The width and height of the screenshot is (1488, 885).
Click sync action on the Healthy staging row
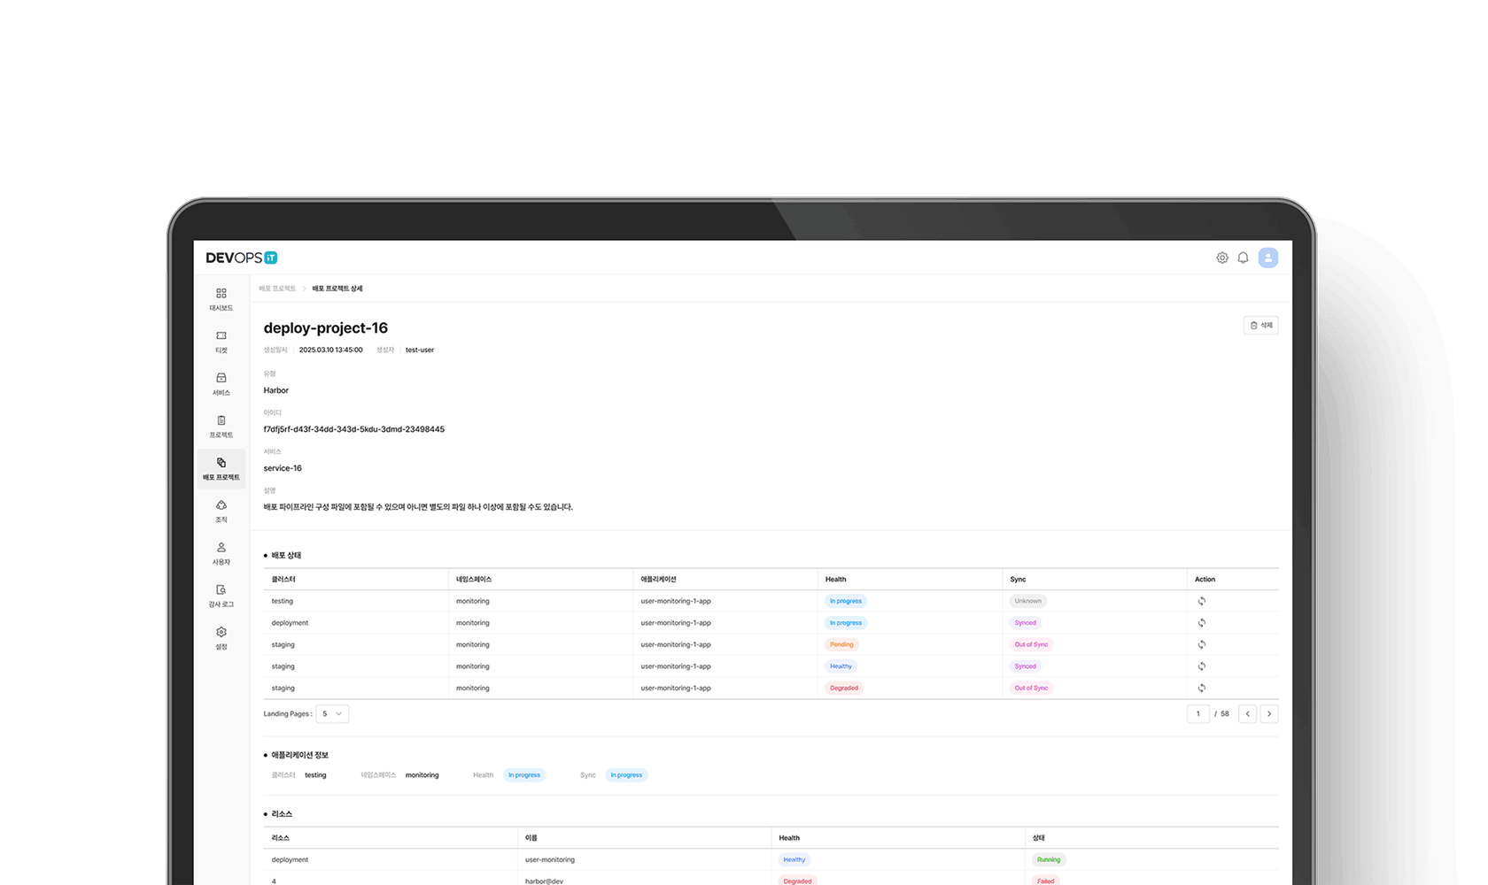(x=1202, y=666)
